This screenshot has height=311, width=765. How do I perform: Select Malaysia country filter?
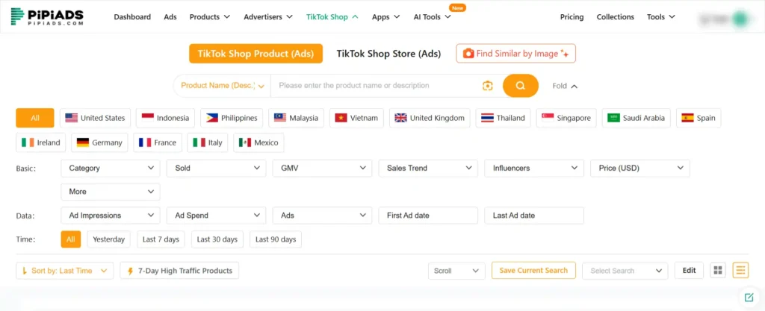tap(296, 119)
